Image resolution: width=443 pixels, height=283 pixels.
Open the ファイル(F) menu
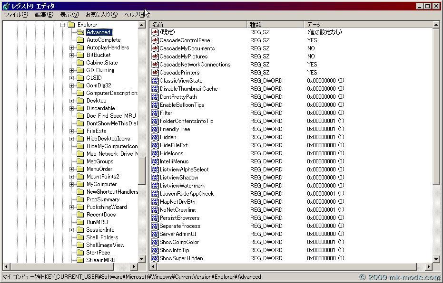[16, 15]
